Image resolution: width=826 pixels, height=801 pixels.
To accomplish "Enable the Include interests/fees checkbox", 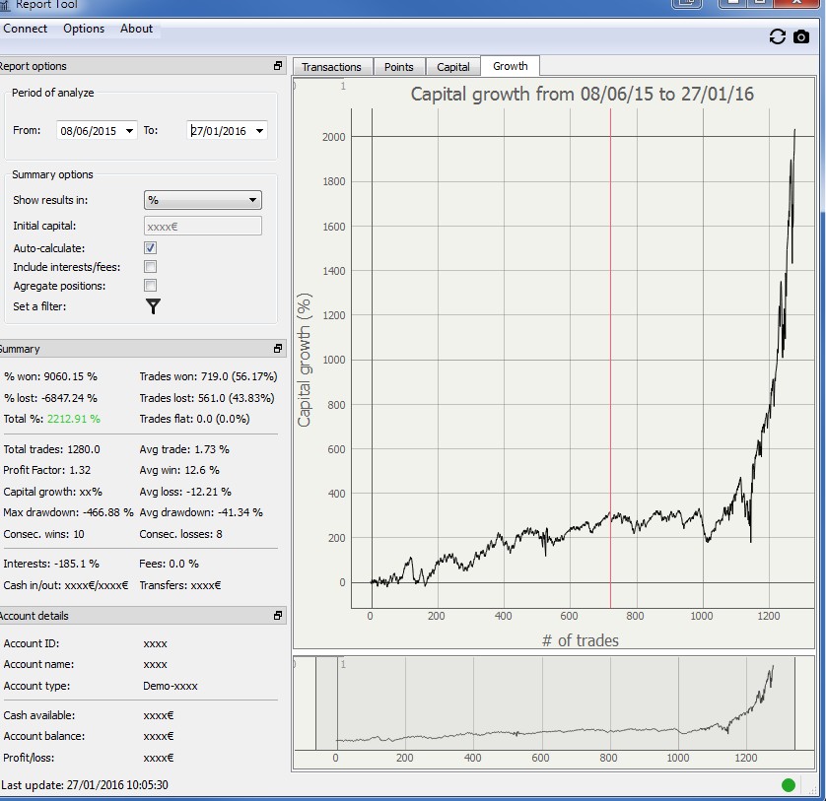I will click(151, 267).
